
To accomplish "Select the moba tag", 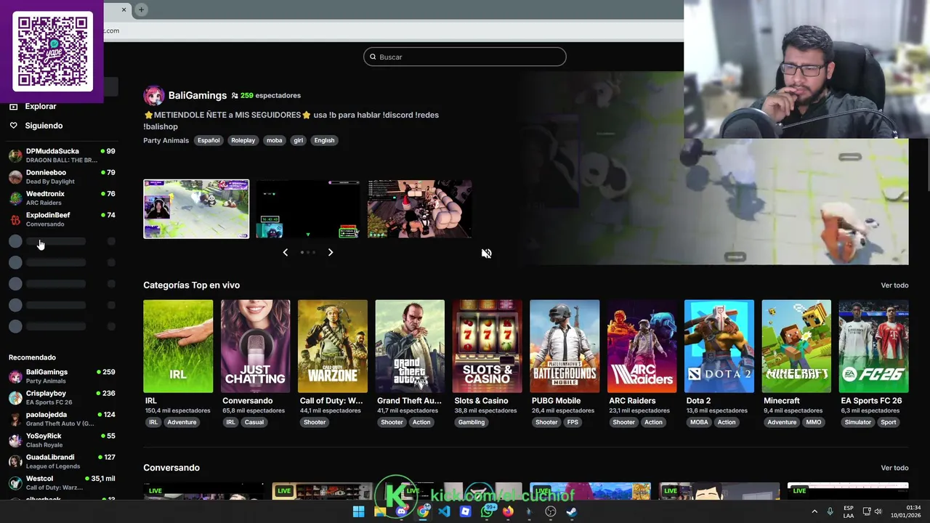I will click(x=274, y=140).
